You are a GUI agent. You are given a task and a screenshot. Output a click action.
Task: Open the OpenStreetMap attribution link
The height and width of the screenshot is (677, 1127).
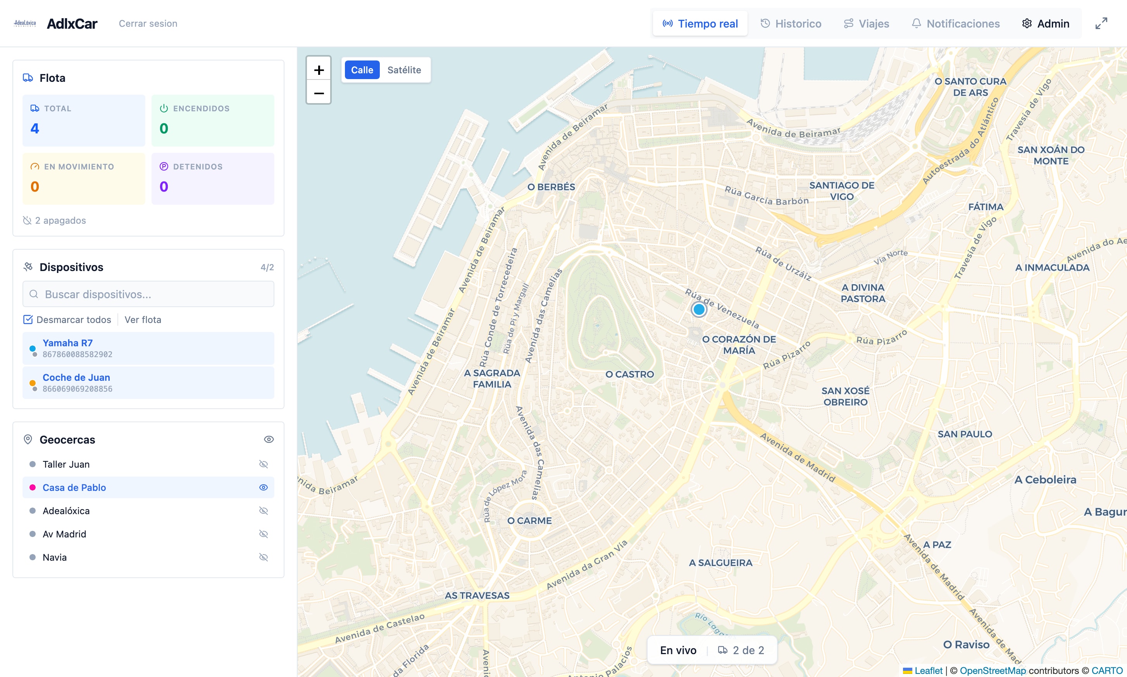[x=993, y=670]
